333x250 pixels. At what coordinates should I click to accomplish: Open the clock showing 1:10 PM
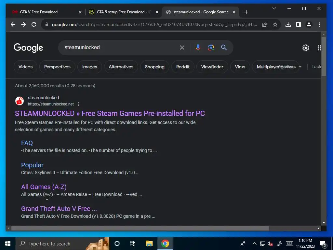point(305,243)
